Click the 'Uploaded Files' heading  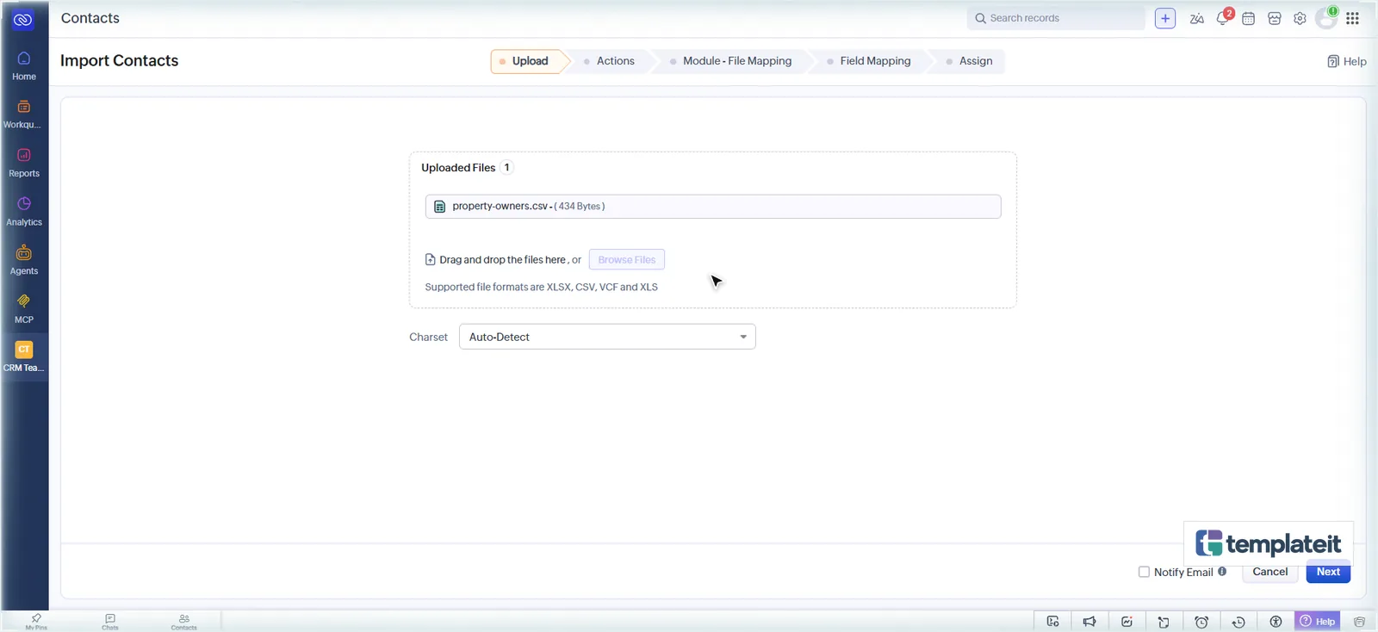tap(458, 168)
